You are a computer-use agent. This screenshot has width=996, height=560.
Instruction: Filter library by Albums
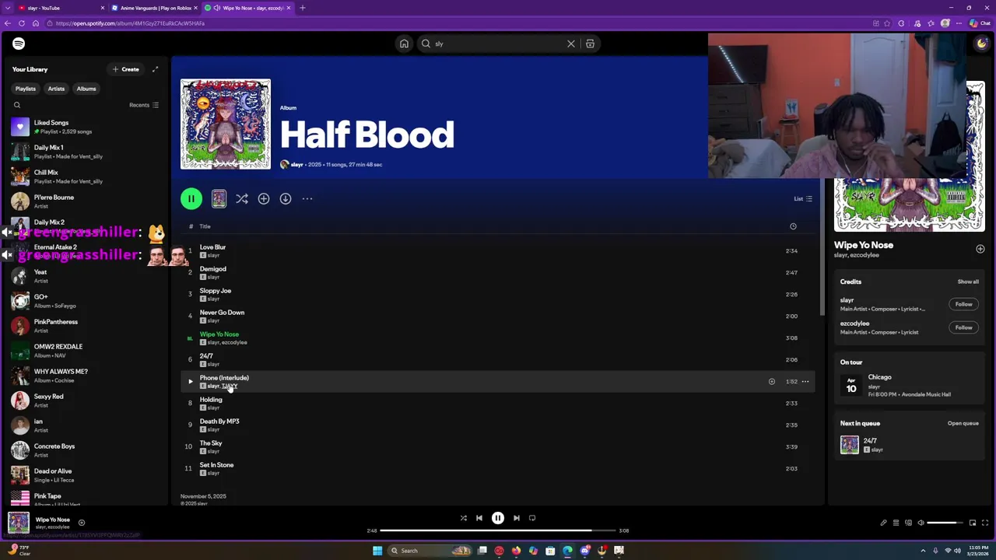tap(86, 89)
